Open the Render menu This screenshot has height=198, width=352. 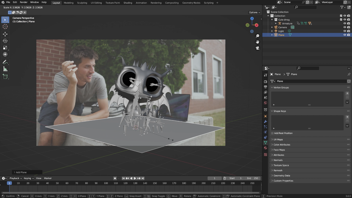click(x=24, y=2)
